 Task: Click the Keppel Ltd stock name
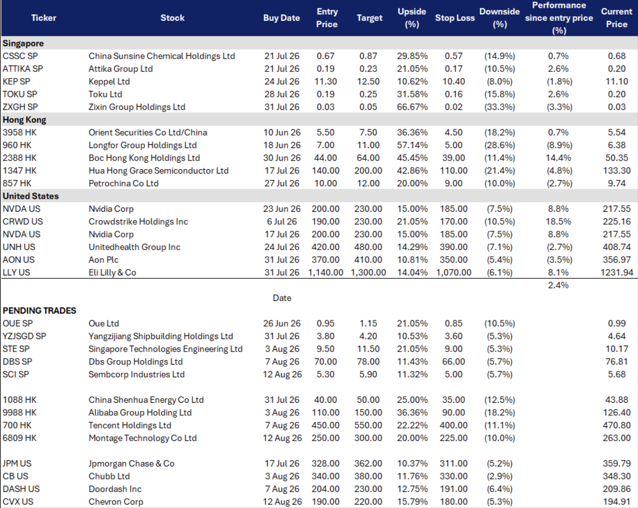click(x=109, y=82)
